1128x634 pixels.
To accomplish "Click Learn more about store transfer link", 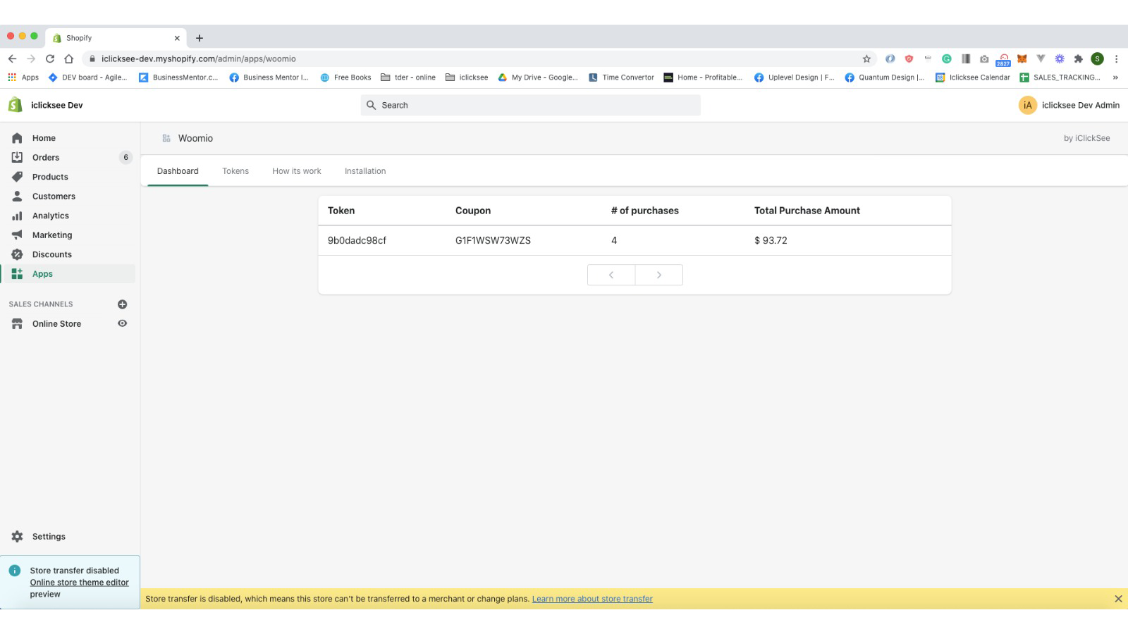I will point(591,599).
